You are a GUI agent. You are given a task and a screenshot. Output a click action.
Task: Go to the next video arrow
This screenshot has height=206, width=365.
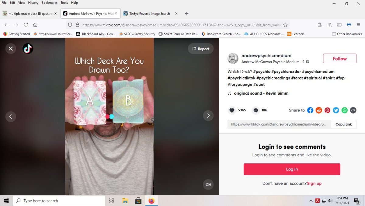(x=208, y=116)
